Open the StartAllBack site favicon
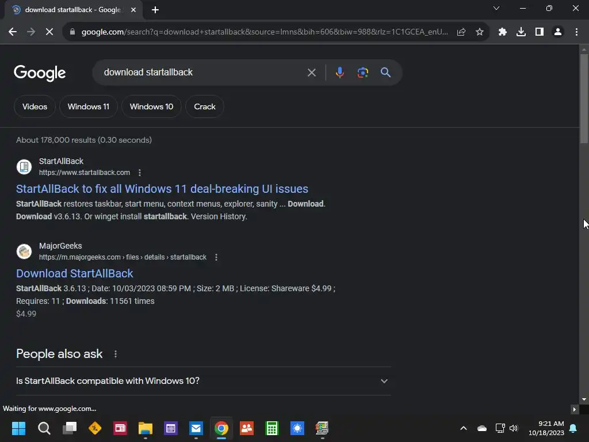The width and height of the screenshot is (589, 442). pos(24,167)
